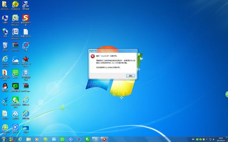This screenshot has width=228, height=142.
Task: Select the Baidu Netdisk desktop shortcut
Action: (15, 115)
